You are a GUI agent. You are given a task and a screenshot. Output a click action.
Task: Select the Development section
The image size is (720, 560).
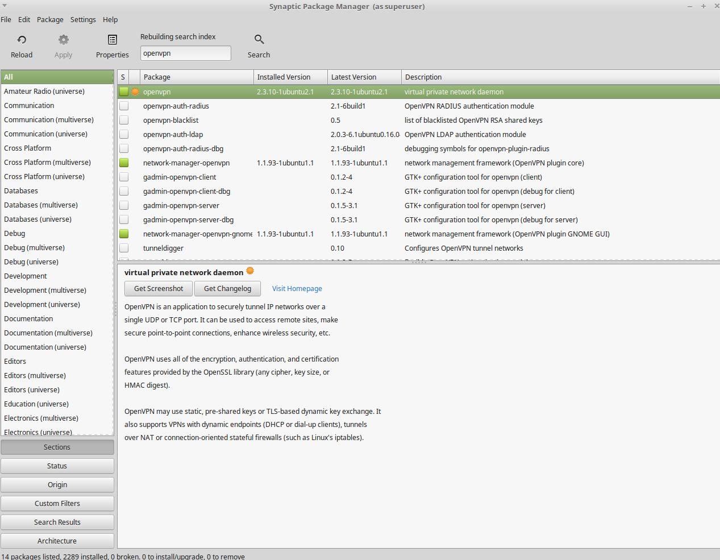click(x=57, y=276)
